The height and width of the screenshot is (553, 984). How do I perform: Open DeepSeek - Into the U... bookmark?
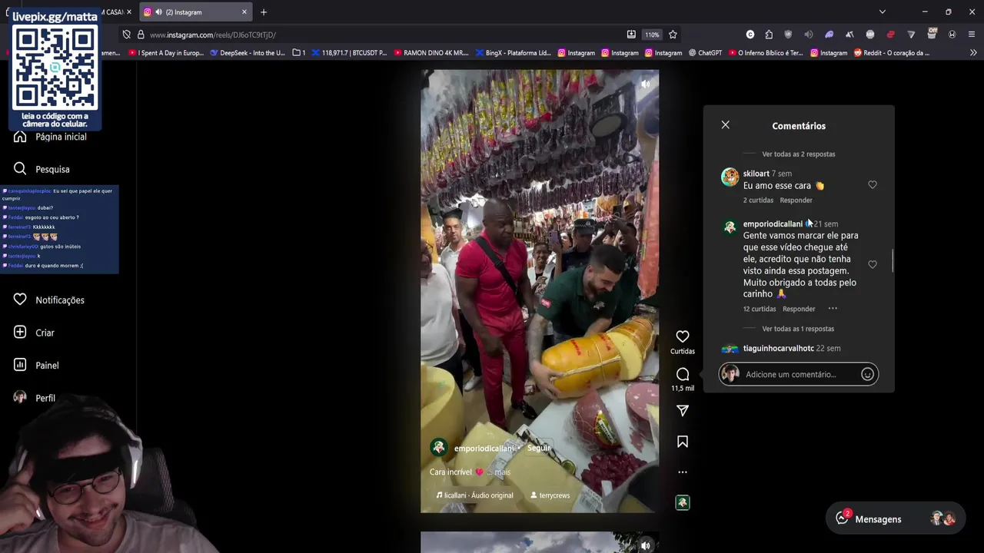[248, 53]
